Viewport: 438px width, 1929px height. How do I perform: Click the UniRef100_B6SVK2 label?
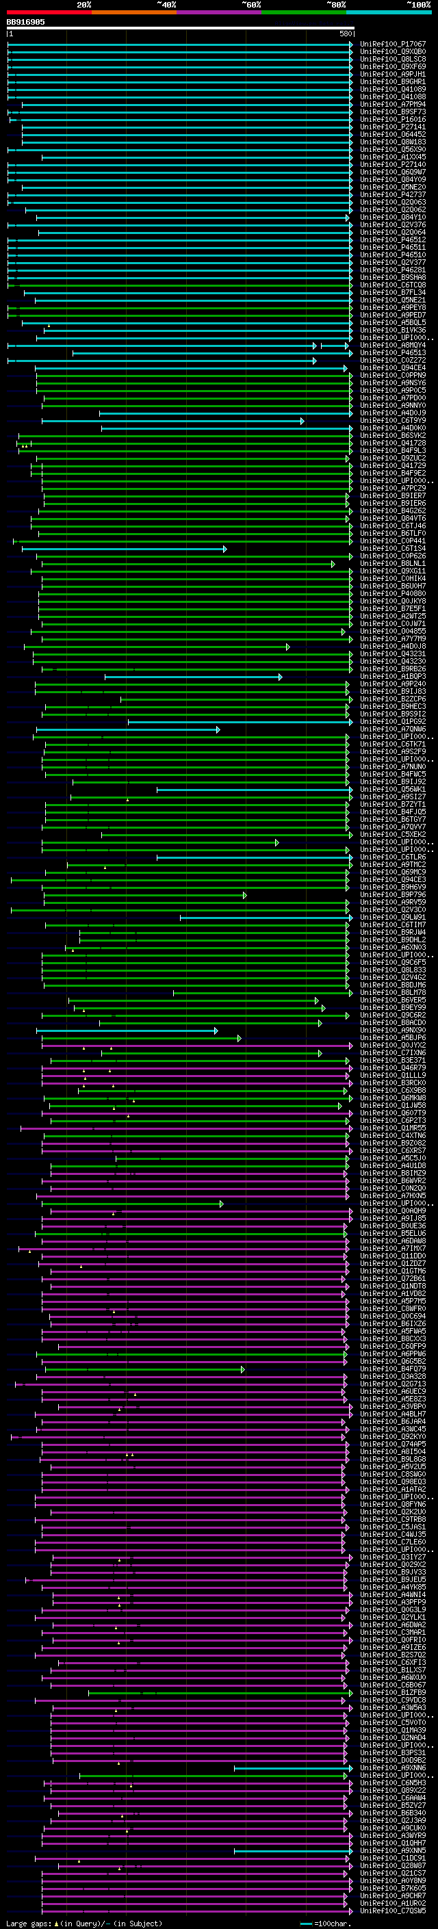[392, 436]
